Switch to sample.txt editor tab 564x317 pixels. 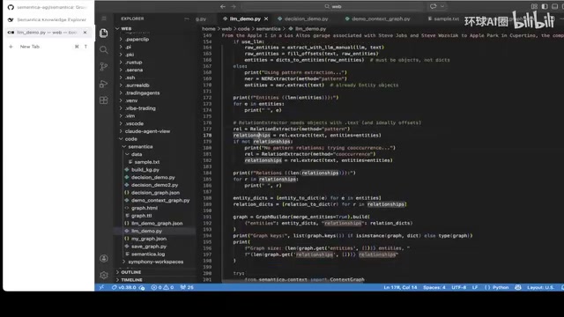point(443,18)
